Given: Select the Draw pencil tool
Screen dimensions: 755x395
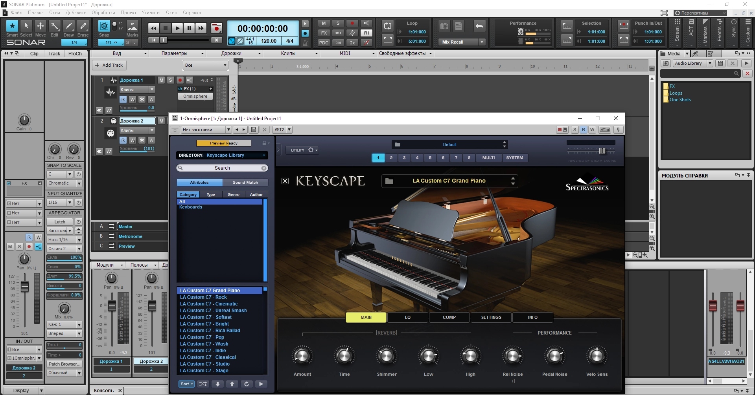Looking at the screenshot, I should click(x=69, y=26).
